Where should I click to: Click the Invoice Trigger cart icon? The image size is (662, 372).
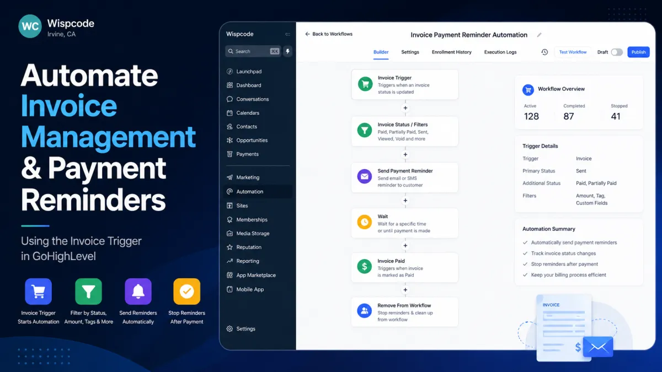365,84
